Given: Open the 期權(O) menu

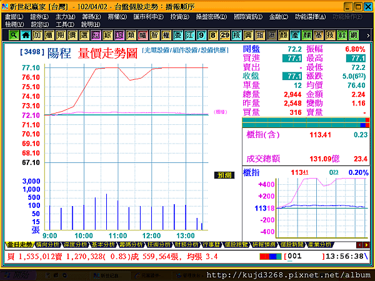Looking at the screenshot, I should (117, 17).
